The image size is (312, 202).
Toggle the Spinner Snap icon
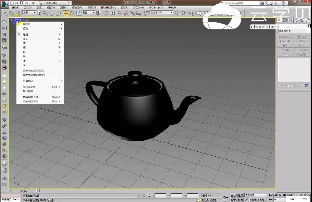point(139,13)
